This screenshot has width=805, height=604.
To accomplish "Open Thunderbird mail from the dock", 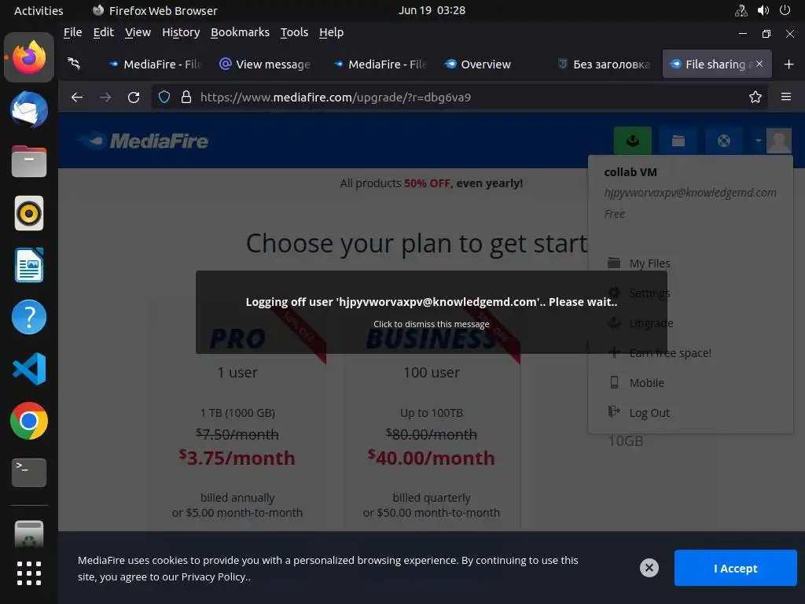I will [x=29, y=110].
